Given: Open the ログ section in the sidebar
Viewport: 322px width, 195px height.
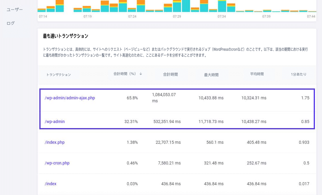Looking at the screenshot, I should pos(10,23).
